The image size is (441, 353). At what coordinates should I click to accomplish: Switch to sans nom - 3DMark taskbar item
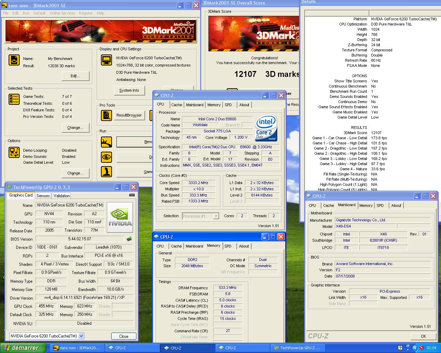[77, 348]
